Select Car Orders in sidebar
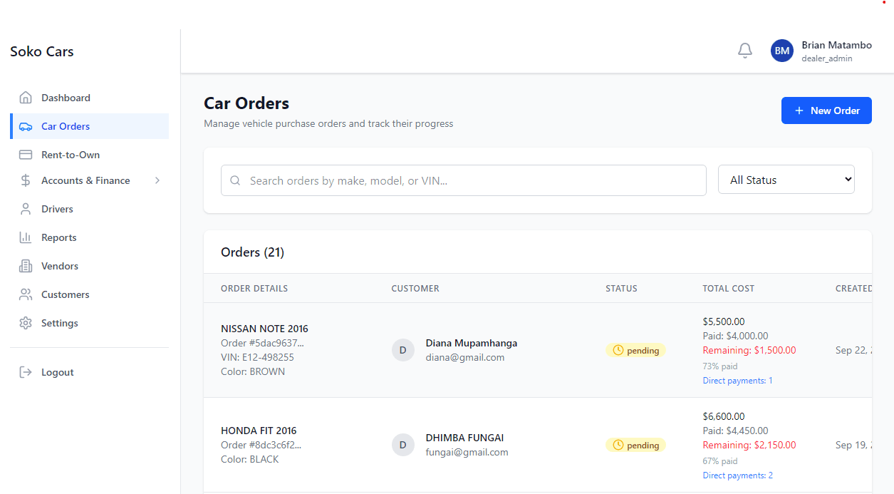The width and height of the screenshot is (894, 494). coord(66,126)
